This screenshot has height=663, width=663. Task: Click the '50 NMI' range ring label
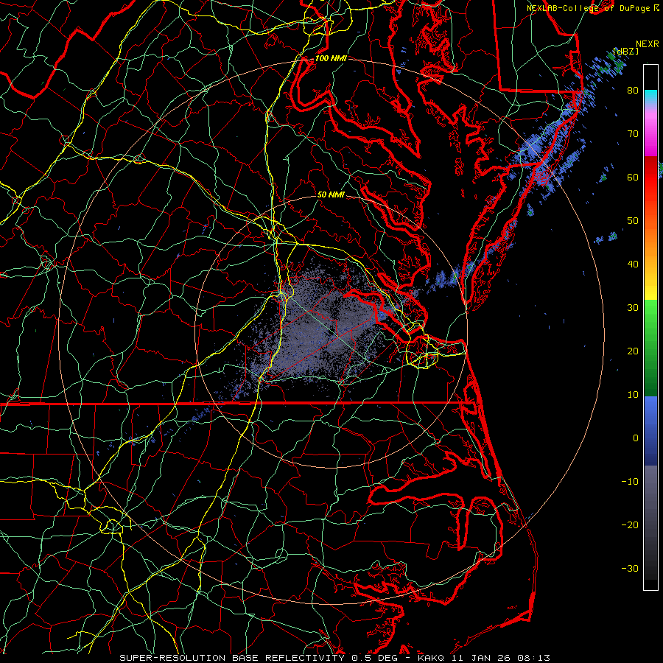click(x=331, y=195)
